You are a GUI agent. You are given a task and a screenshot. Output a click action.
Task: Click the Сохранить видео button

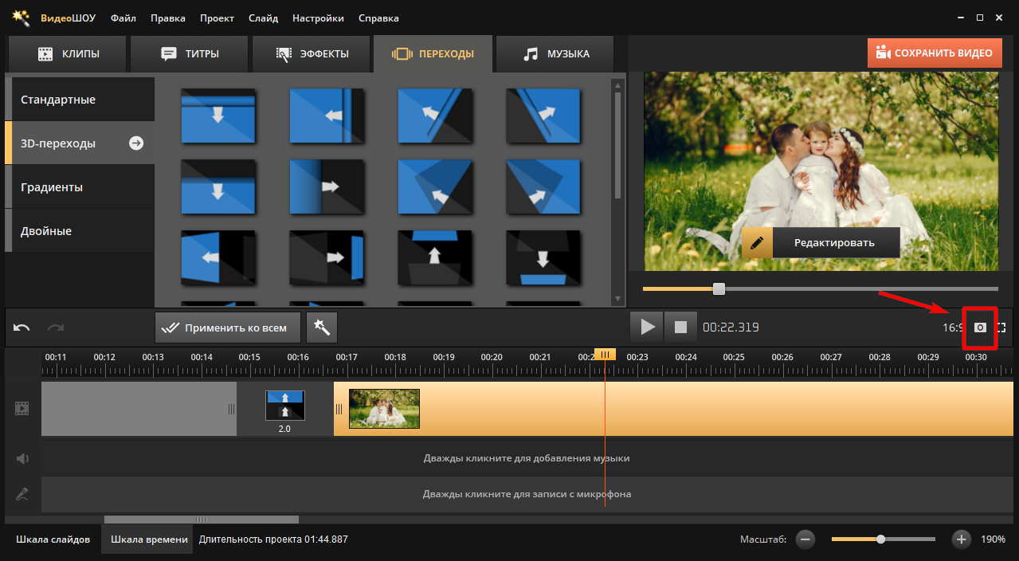click(x=935, y=53)
